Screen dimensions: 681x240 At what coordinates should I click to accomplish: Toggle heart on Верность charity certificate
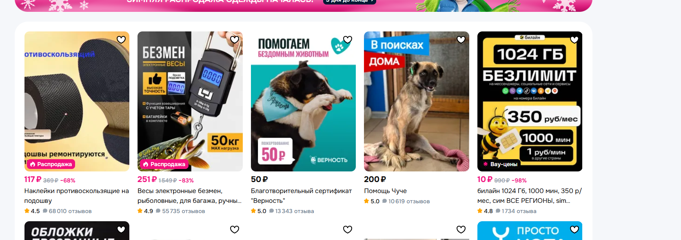point(348,40)
